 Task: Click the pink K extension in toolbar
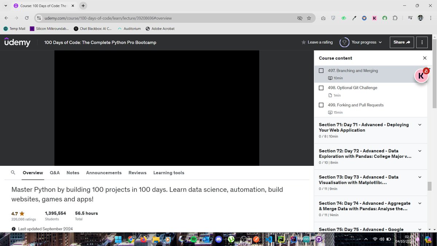tap(374, 18)
